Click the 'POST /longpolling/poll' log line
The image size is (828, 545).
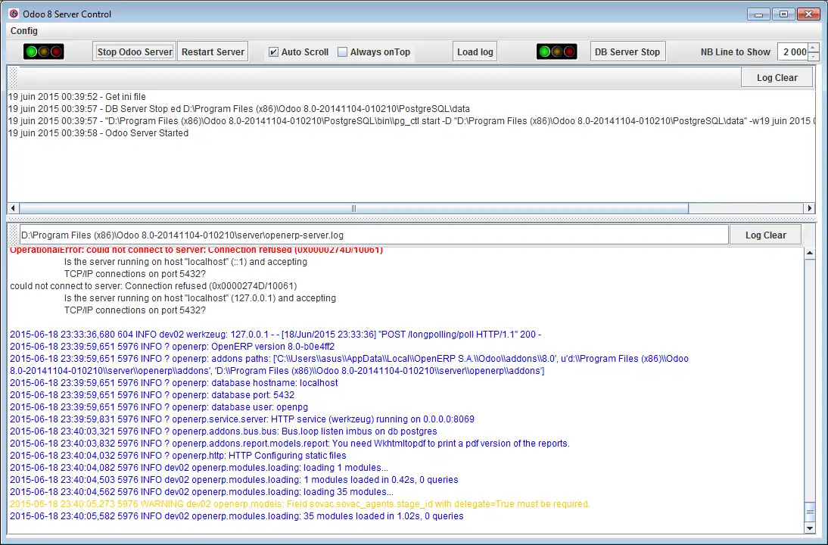click(x=275, y=335)
